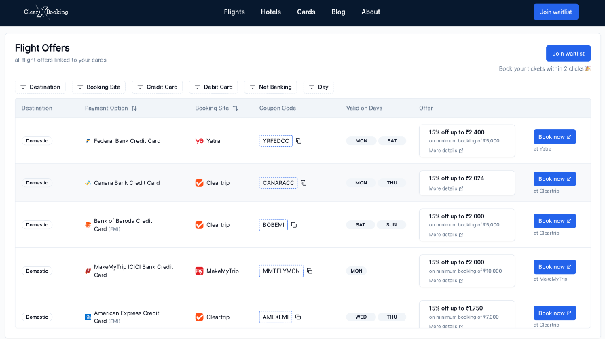Click the MakeMyTrip ICICI card logo
The height and width of the screenshot is (339, 605).
(88, 271)
